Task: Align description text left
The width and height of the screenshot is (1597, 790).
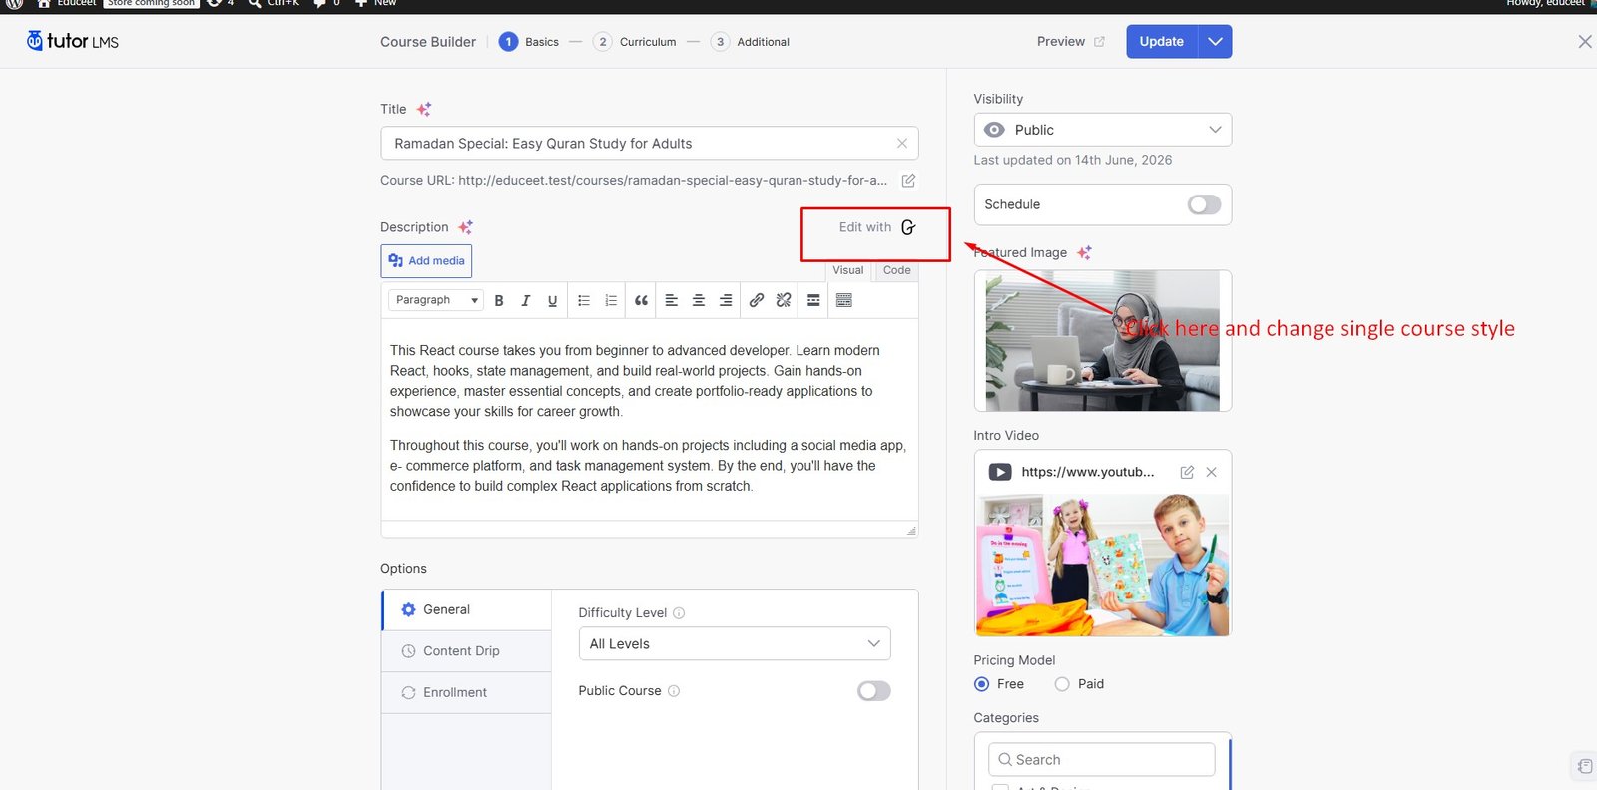Action: click(672, 300)
